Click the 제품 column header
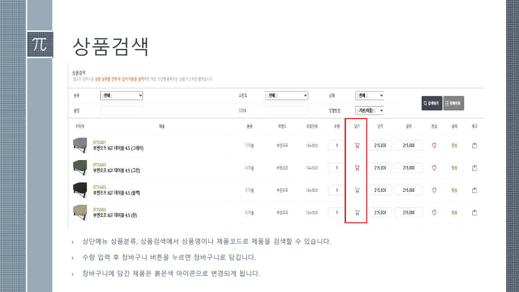Viewport: 519px width, 292px height. (x=161, y=126)
